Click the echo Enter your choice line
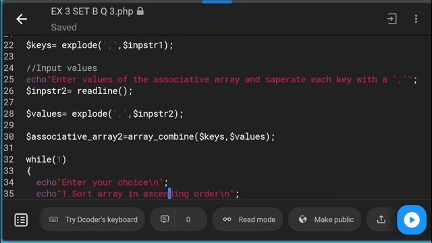The width and height of the screenshot is (432, 243). 102,182
